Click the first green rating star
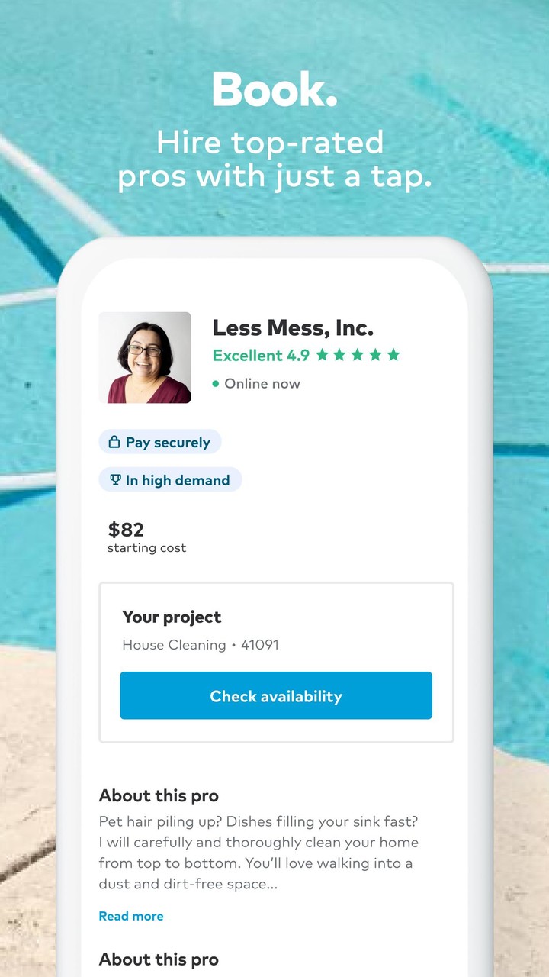Image resolution: width=549 pixels, height=977 pixels. (x=321, y=355)
